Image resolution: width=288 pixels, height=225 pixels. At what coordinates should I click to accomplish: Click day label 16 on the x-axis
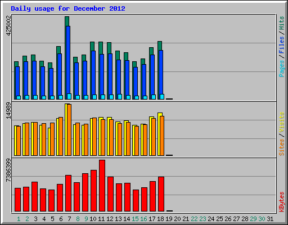click(x=143, y=219)
